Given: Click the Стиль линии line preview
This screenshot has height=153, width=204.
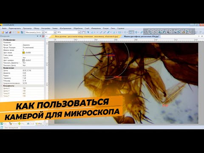Looking at the screenshot, I should 33,55.
